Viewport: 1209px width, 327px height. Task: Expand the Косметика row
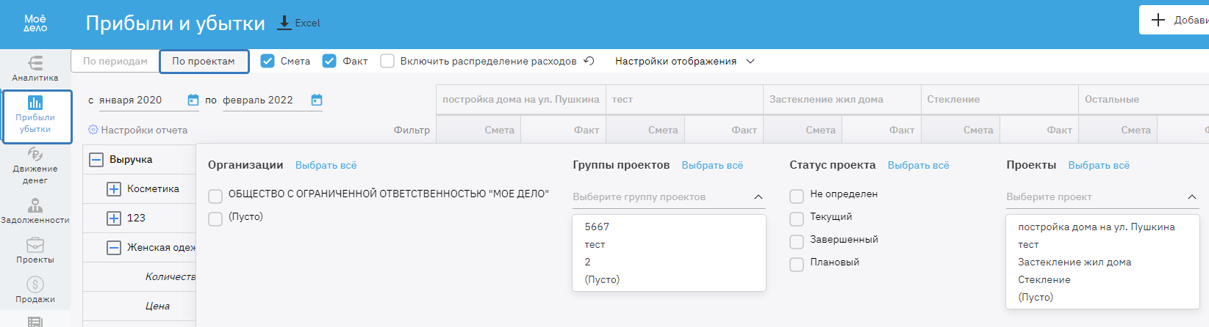(114, 188)
